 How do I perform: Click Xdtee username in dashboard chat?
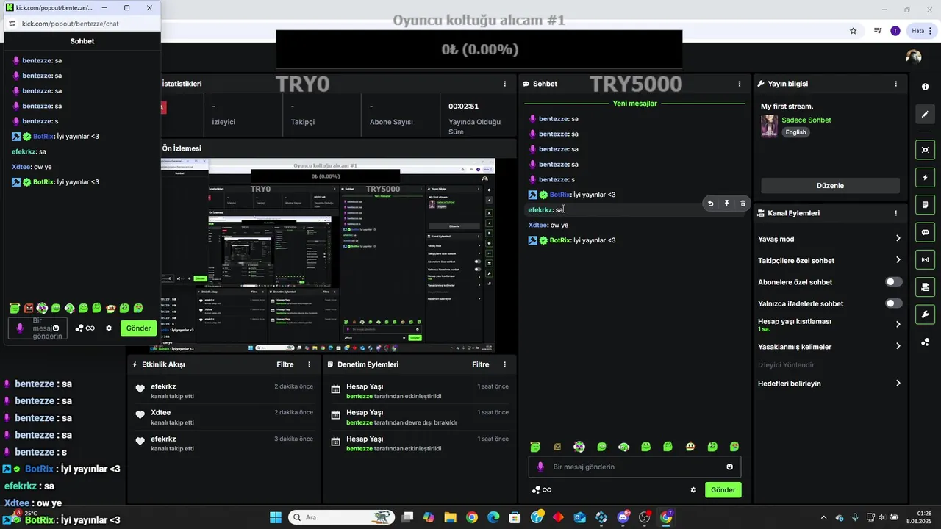click(537, 225)
